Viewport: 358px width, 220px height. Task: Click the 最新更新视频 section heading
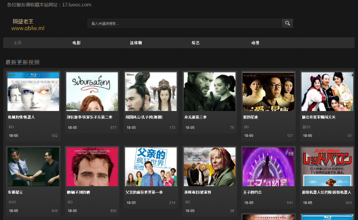[x=22, y=62]
